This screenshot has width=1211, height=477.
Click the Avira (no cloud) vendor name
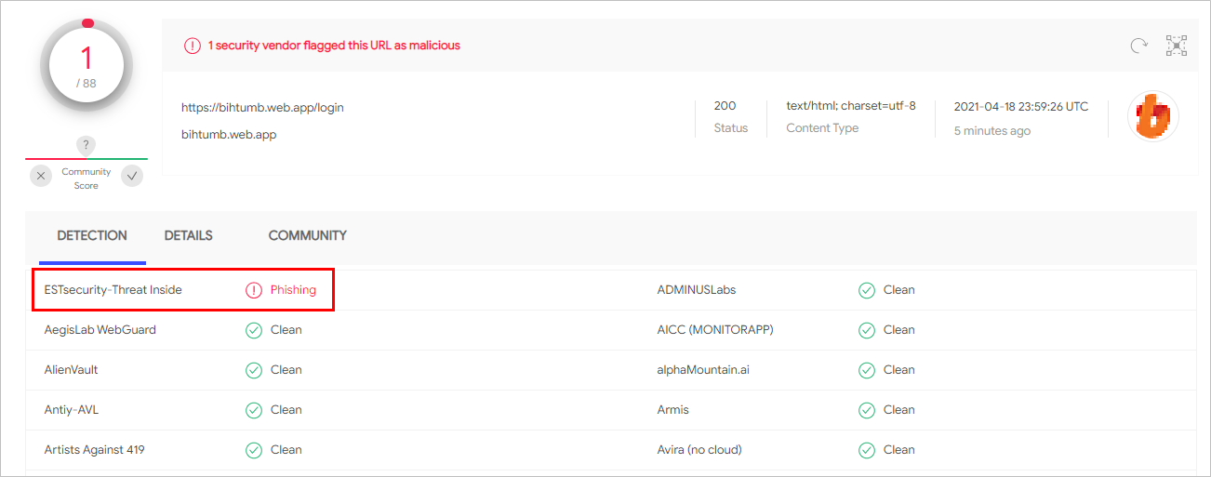[x=699, y=450]
